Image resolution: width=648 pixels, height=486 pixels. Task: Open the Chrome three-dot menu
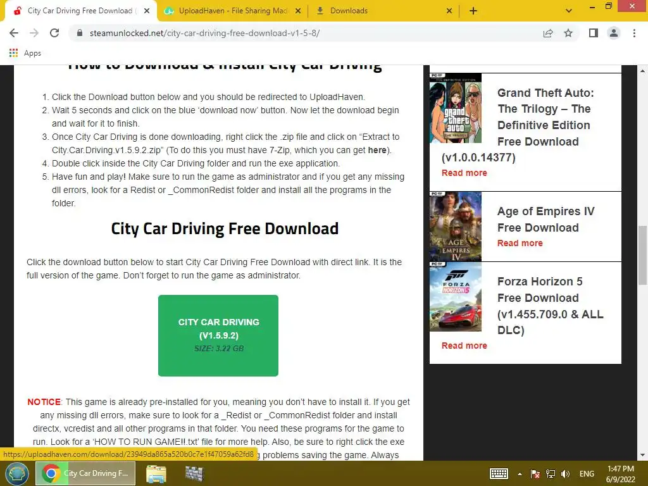tap(634, 33)
